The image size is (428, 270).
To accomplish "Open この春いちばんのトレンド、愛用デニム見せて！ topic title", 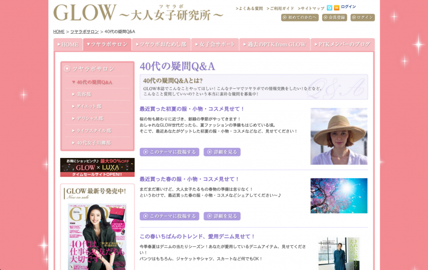I will pos(197,237).
